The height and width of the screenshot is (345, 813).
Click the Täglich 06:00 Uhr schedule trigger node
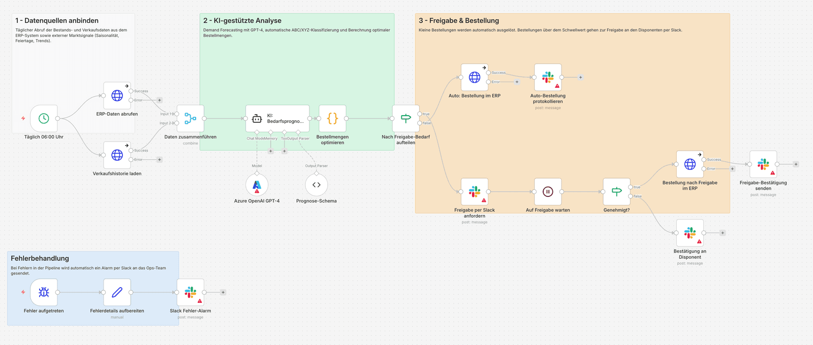pyautogui.click(x=44, y=118)
